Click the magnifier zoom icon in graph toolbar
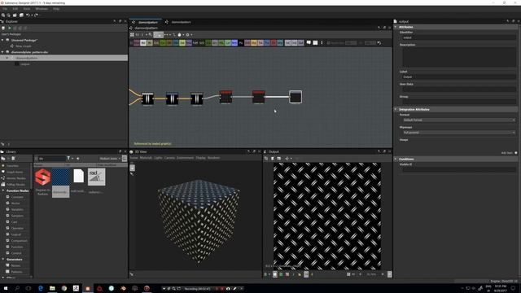This screenshot has height=293, width=521. [x=150, y=34]
